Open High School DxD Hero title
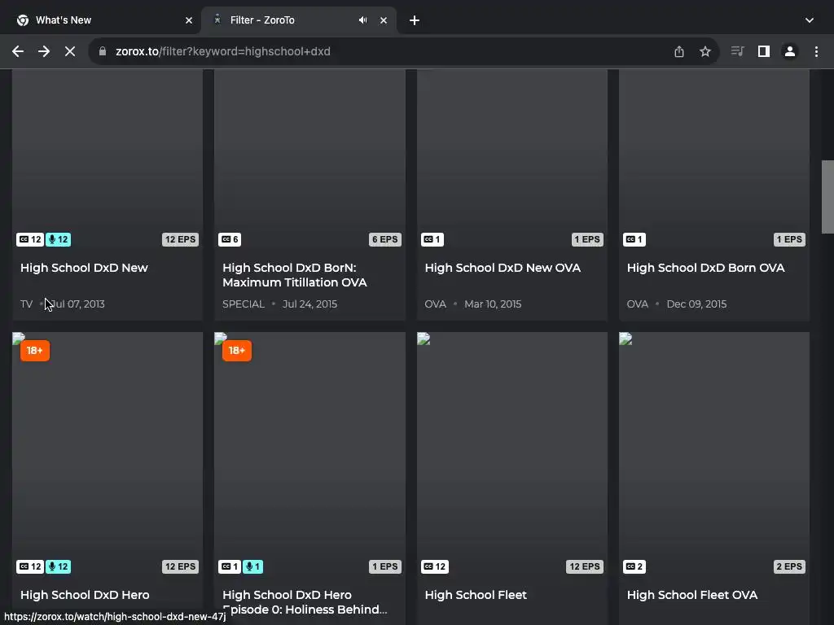Image resolution: width=834 pixels, height=625 pixels. tap(85, 595)
